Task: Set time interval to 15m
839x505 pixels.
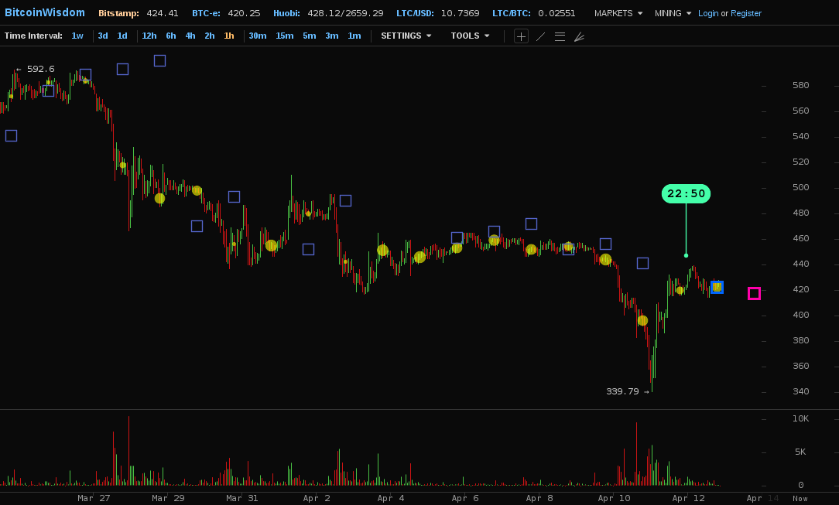Action: point(285,36)
